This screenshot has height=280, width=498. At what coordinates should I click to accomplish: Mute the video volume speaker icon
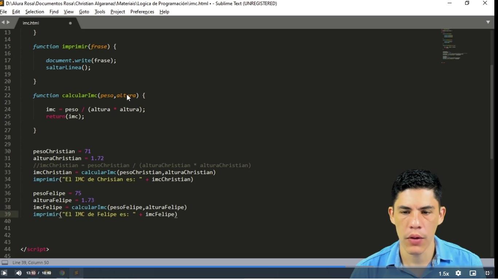(x=19, y=273)
